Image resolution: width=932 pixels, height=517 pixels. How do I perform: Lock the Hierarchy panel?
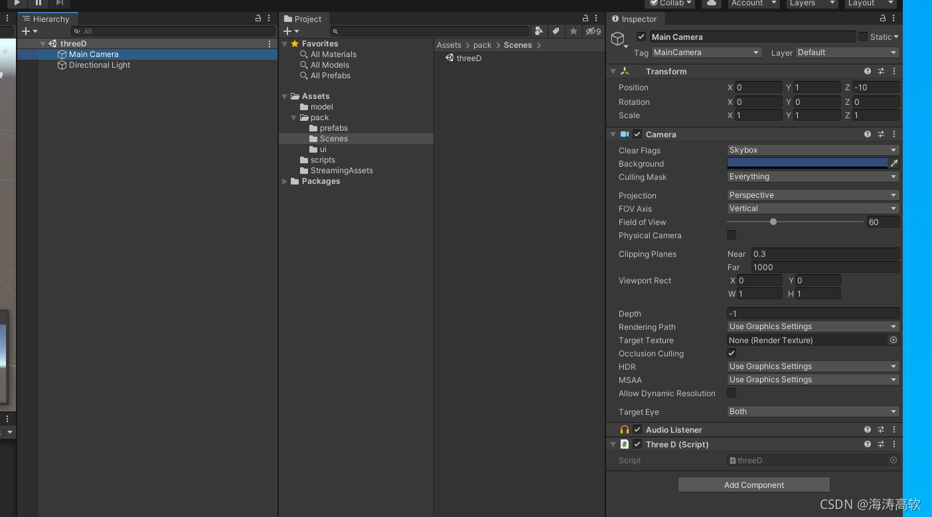coord(258,19)
